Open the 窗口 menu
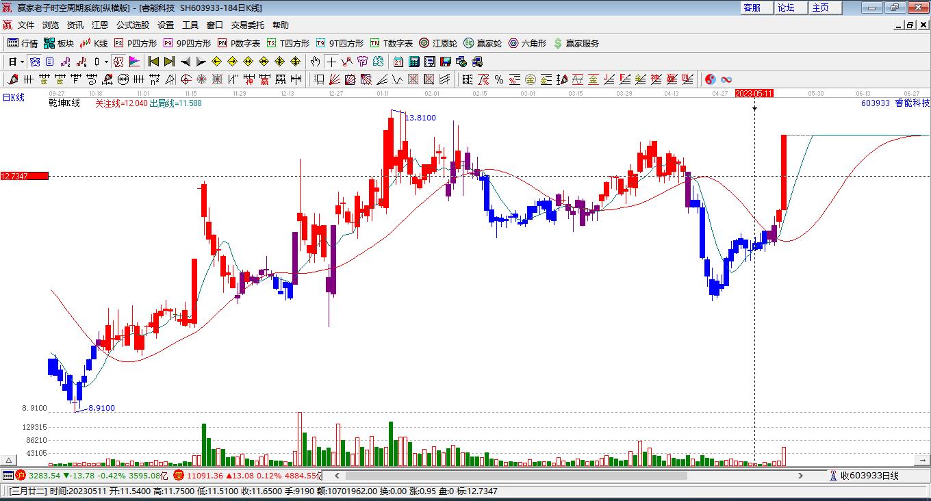The height and width of the screenshot is (501, 931). [x=215, y=25]
